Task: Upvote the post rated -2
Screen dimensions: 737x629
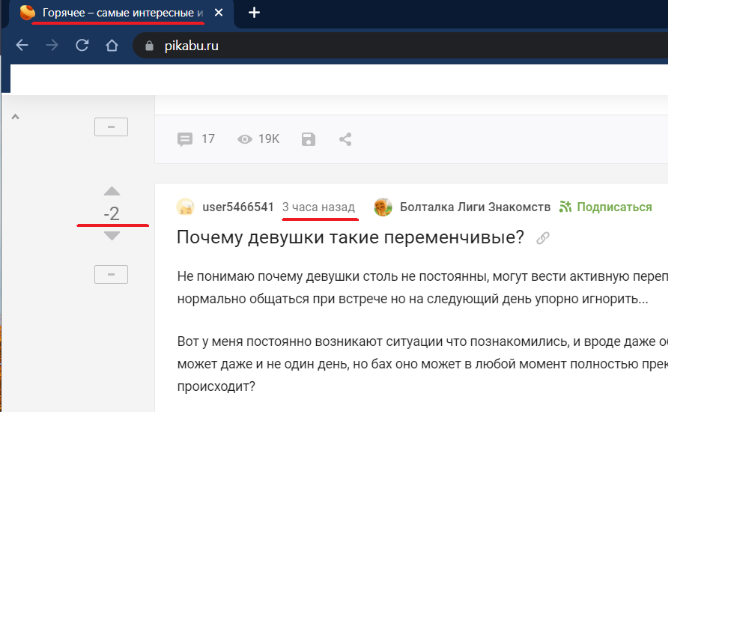Action: [112, 191]
